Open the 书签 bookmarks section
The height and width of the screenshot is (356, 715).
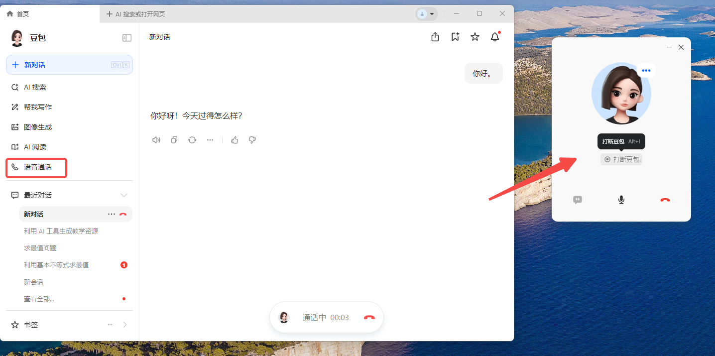(31, 325)
